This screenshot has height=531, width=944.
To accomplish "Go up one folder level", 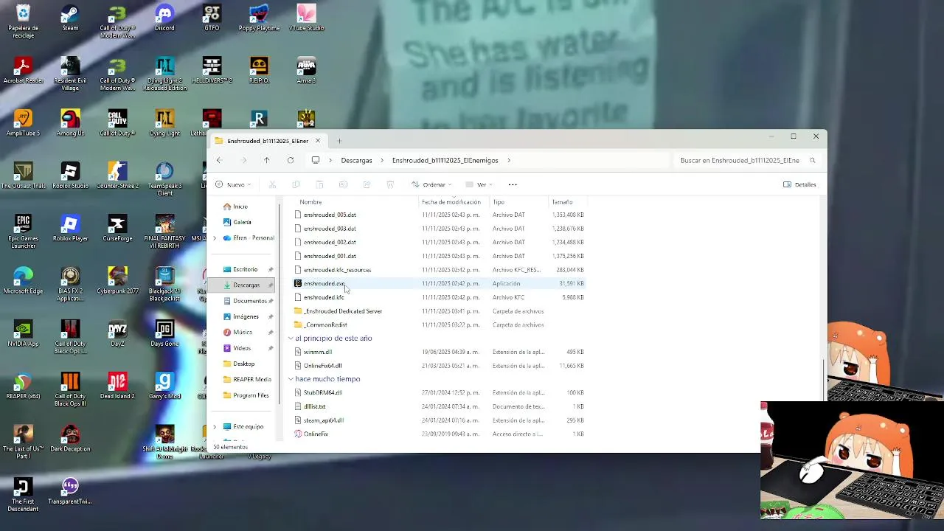I will click(x=266, y=160).
